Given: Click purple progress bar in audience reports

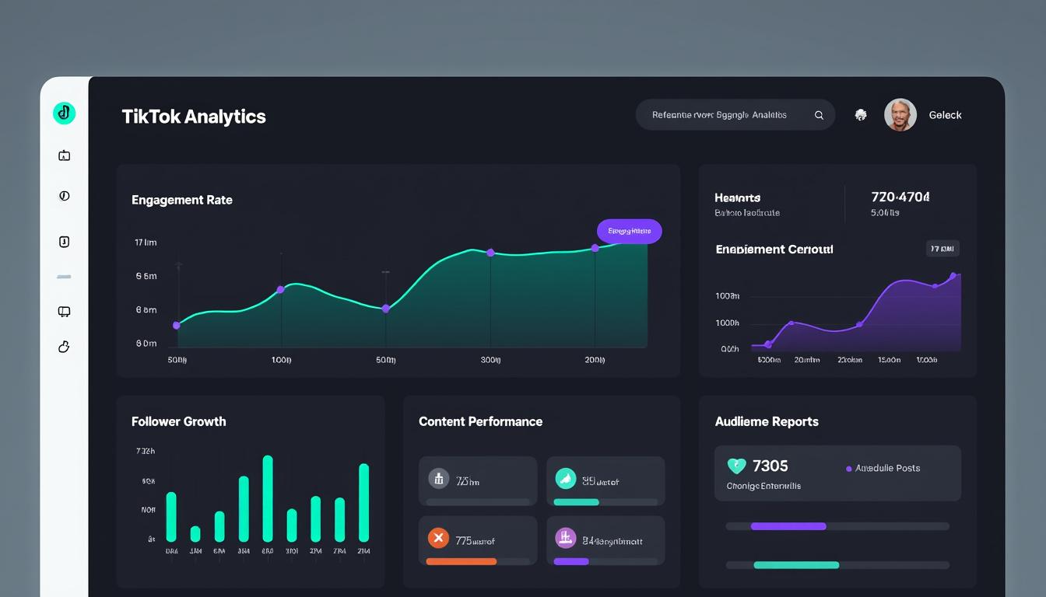Looking at the screenshot, I should click(x=788, y=526).
